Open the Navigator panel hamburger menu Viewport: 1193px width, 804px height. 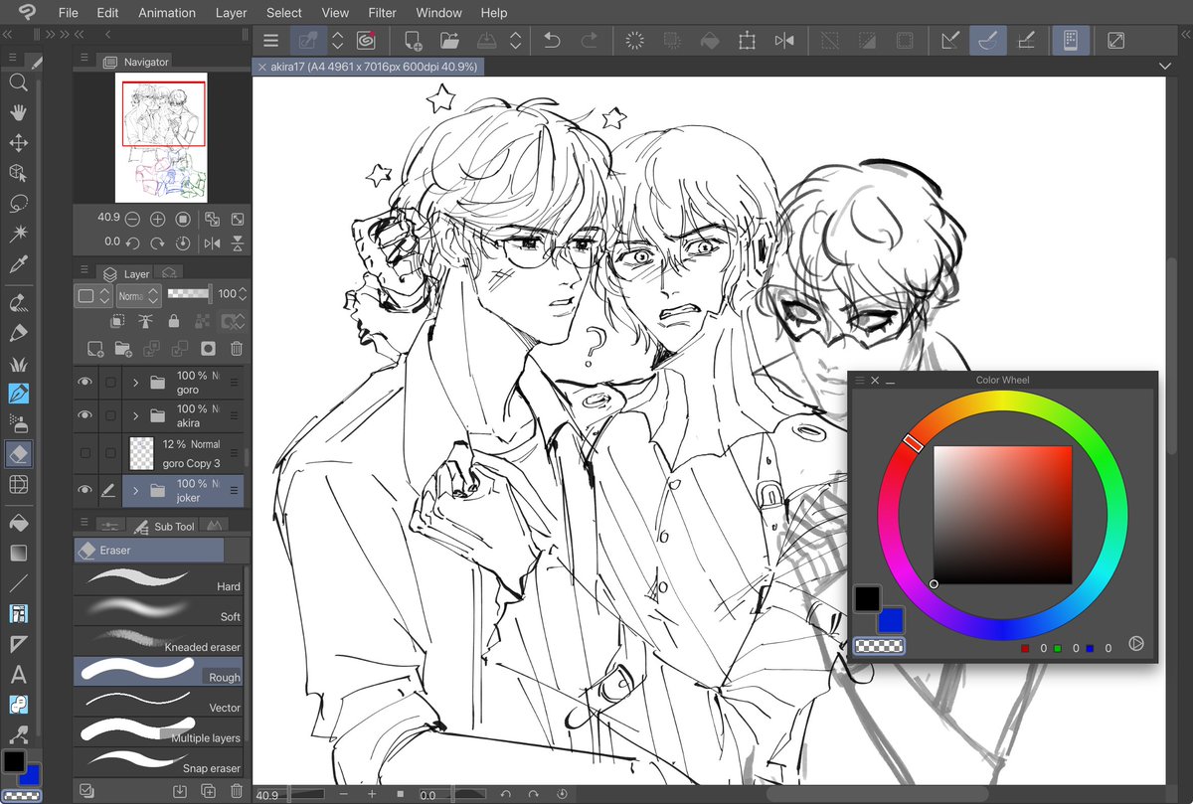[x=85, y=60]
